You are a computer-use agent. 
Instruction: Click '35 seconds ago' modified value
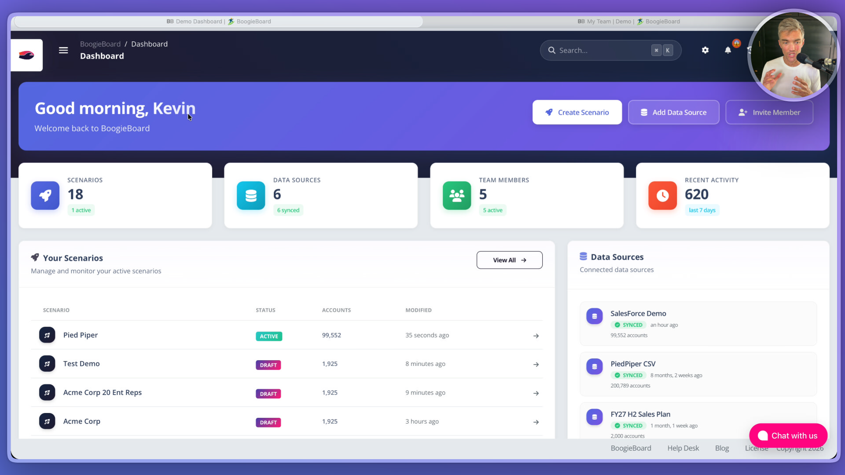pos(427,335)
